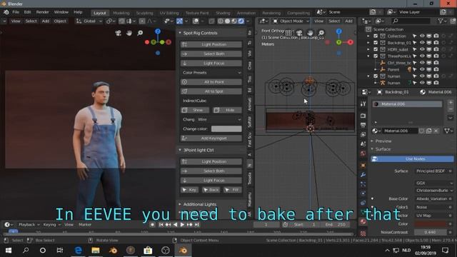The width and height of the screenshot is (457, 257).
Task: Click the Change color swatch
Action: pos(226,128)
